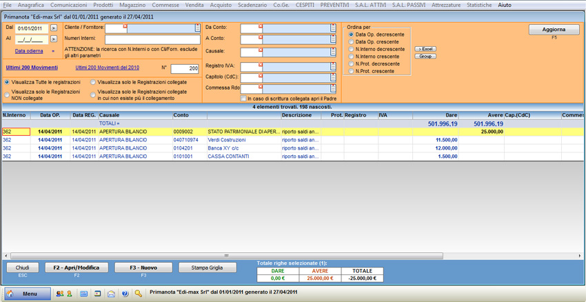Clear the Cliente / Fornitore field with red X

coord(125,27)
